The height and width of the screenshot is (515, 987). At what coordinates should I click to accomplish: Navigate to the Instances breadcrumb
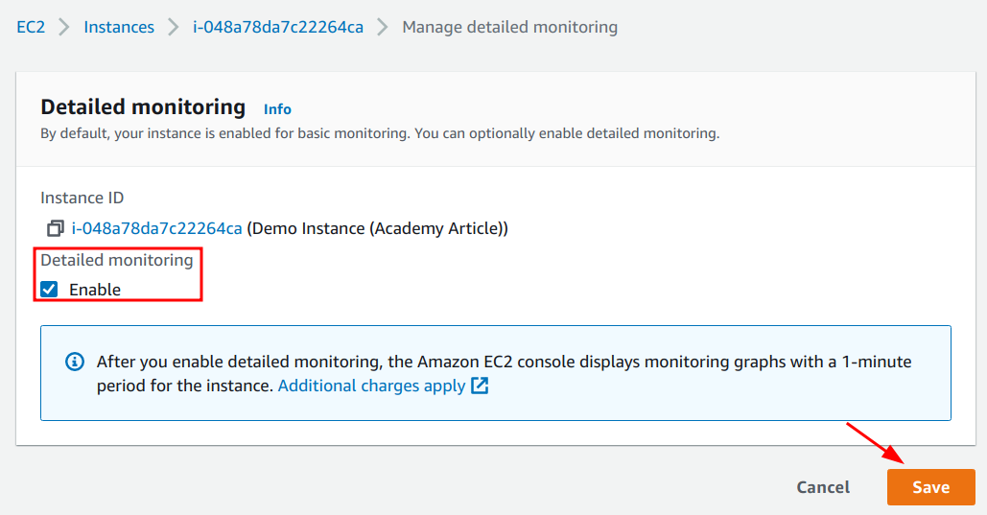pyautogui.click(x=119, y=27)
